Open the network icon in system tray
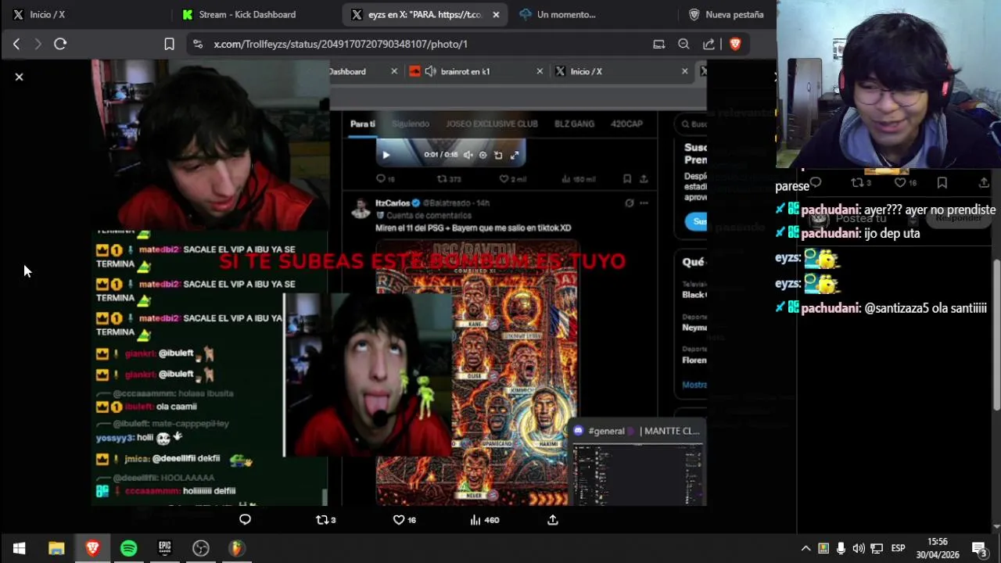 coord(877,548)
